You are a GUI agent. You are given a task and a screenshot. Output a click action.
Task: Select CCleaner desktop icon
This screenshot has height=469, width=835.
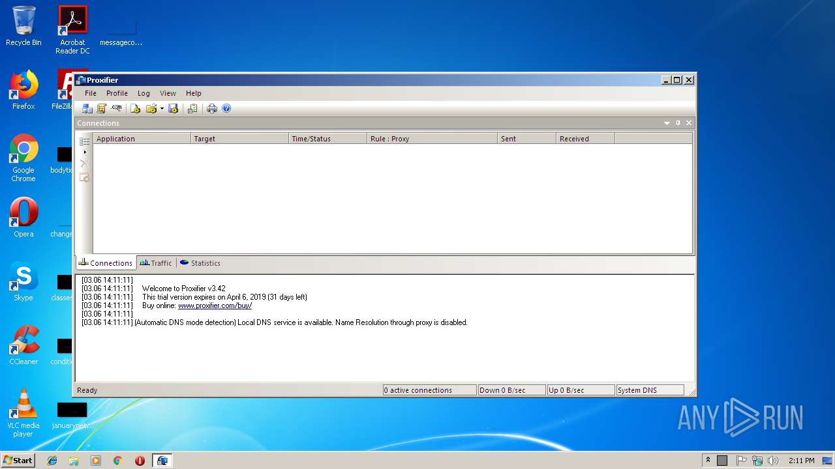pos(23,345)
